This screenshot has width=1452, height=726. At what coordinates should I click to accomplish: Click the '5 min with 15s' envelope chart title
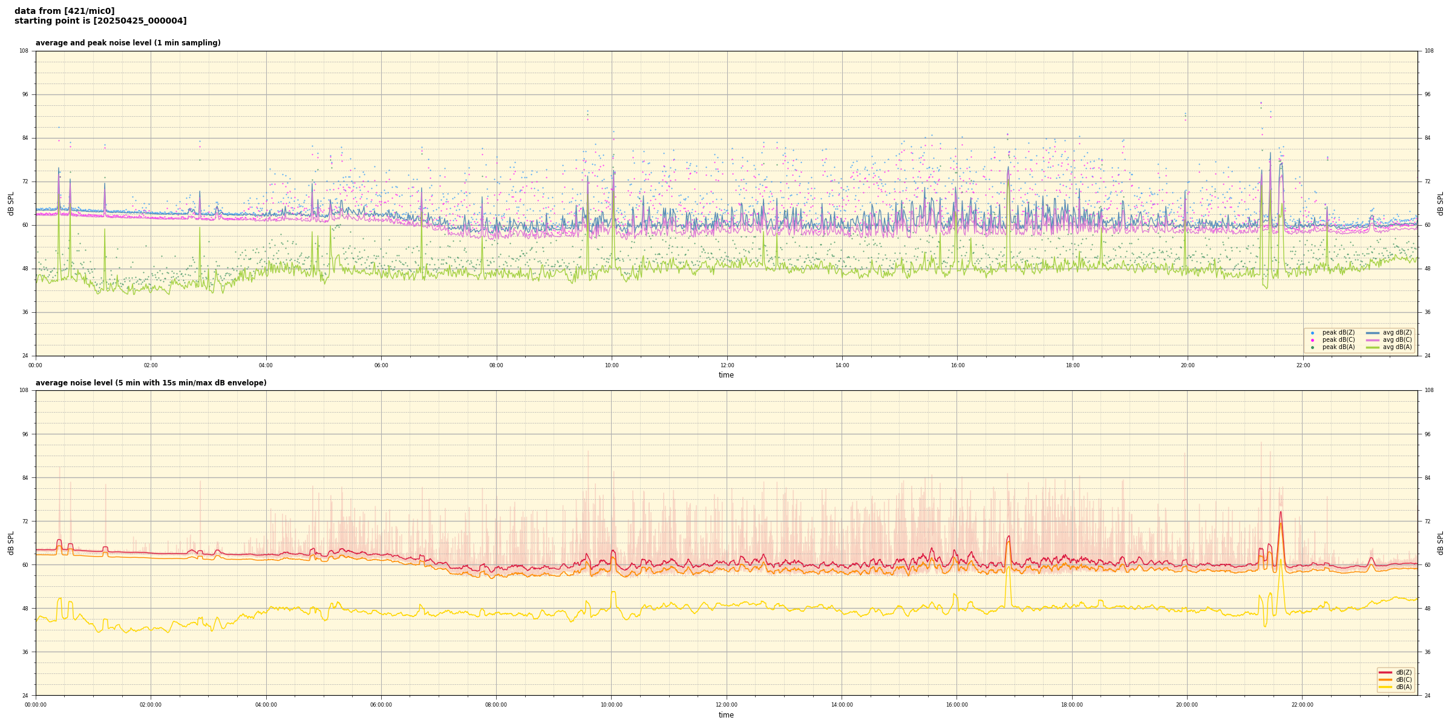pos(151,383)
